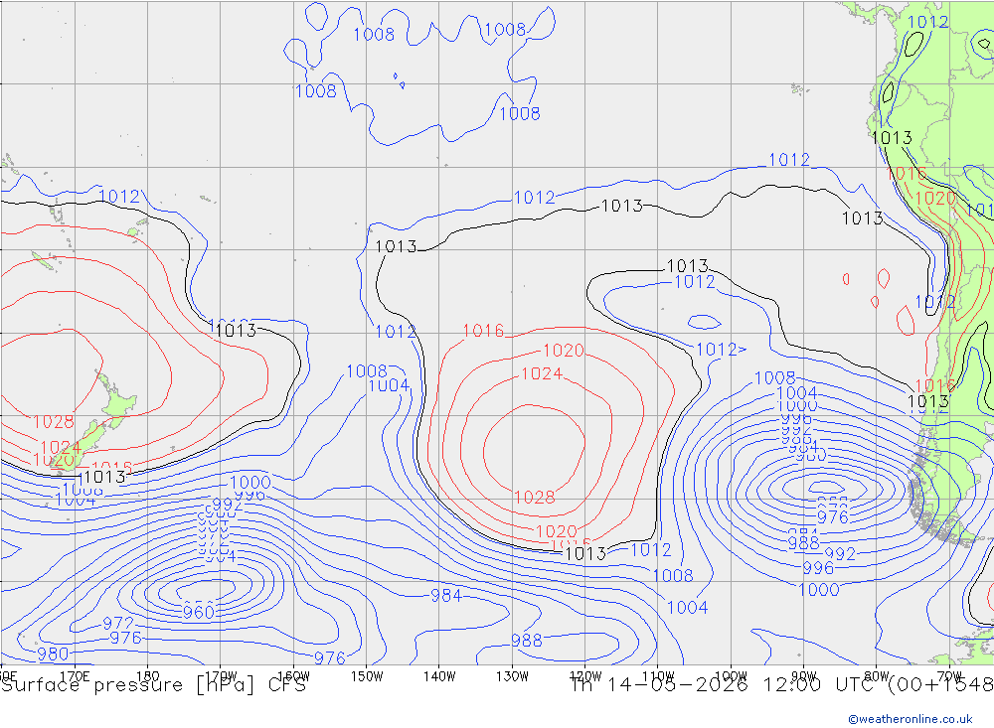Select the 150W longitude axis label
The image size is (994, 728).
click(367, 676)
